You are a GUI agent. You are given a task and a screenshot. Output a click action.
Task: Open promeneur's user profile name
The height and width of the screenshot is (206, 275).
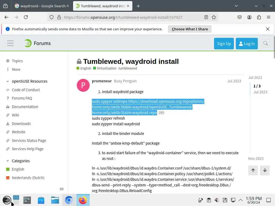102,81
